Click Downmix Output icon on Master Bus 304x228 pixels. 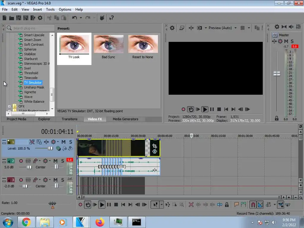click(x=284, y=27)
